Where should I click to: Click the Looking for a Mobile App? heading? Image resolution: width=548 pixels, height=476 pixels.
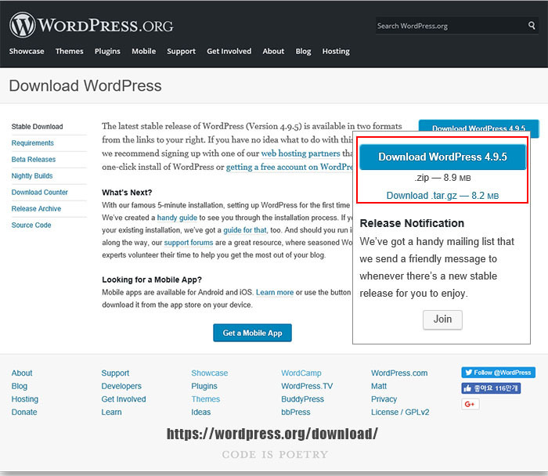(152, 279)
